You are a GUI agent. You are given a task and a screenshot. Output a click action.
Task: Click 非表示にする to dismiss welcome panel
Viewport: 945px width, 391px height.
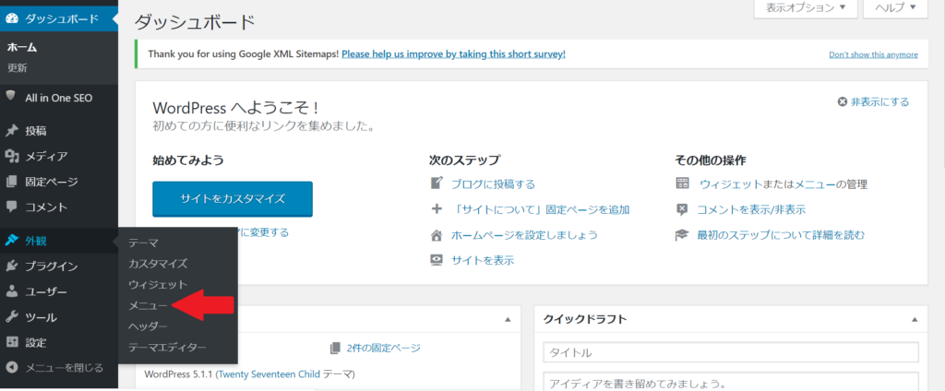click(x=879, y=101)
